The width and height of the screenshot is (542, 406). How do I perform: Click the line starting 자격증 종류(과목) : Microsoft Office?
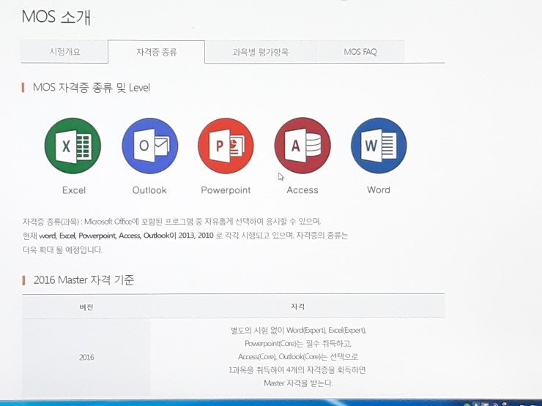tap(172, 222)
